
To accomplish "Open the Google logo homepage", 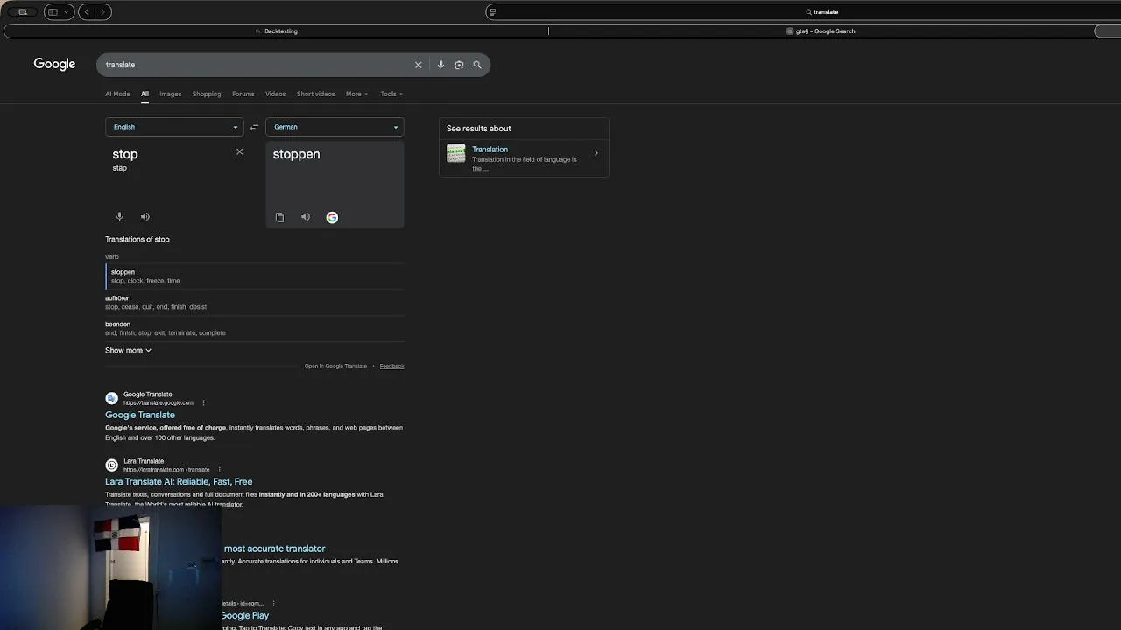I will (54, 64).
